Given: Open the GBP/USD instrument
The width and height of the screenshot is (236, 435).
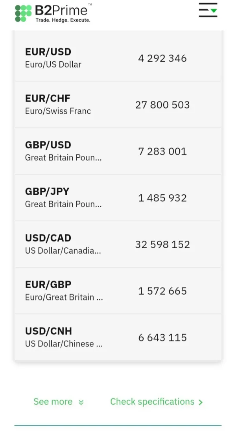Looking at the screenshot, I should (x=48, y=145).
